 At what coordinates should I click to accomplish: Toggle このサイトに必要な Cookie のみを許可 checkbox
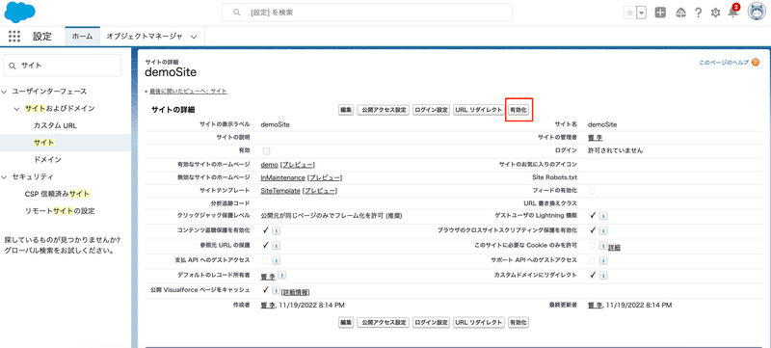pyautogui.click(x=592, y=245)
